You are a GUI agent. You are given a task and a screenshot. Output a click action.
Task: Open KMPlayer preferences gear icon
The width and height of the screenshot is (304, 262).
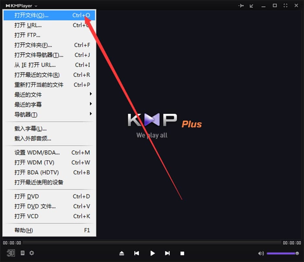[x=31, y=253]
